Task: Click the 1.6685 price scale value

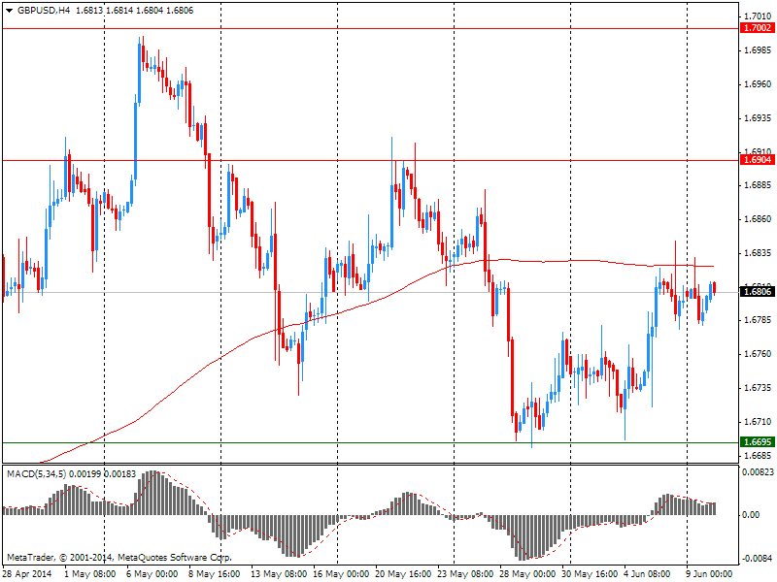Action: pyautogui.click(x=758, y=455)
